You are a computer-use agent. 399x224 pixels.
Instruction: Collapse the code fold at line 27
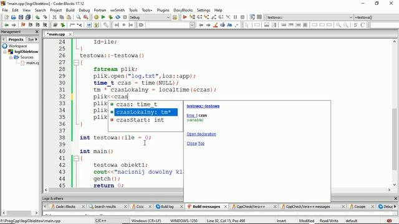pyautogui.click(x=76, y=62)
